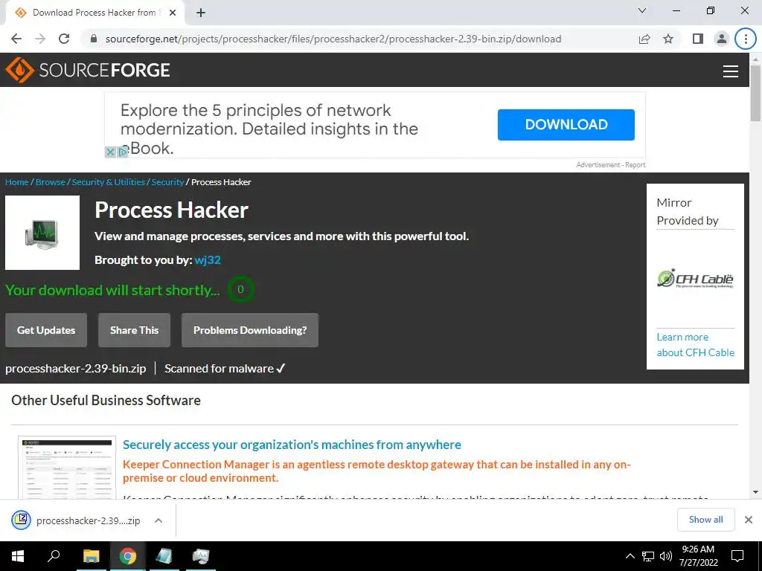This screenshot has width=762, height=571.
Task: Click the share page icon in address bar
Action: coord(644,39)
